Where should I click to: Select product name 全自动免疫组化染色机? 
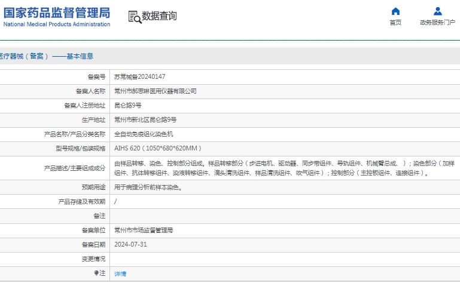(x=144, y=134)
